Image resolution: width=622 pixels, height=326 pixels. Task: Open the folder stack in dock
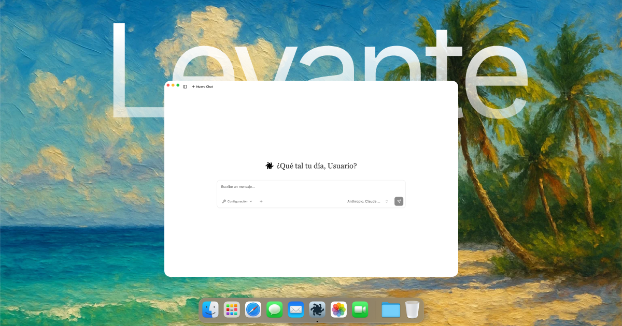(x=391, y=309)
